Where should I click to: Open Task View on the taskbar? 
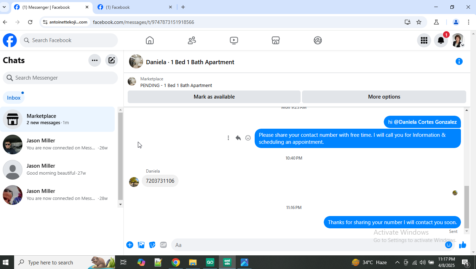click(x=123, y=262)
